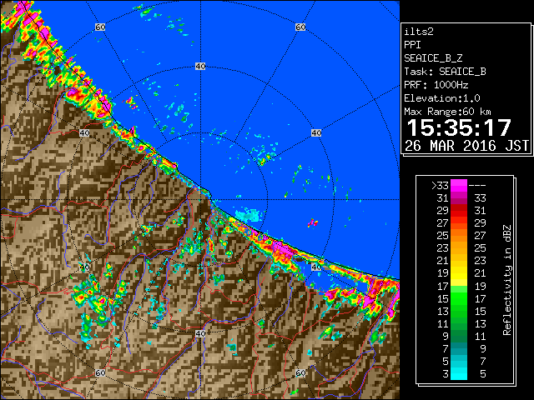
Task: Click the '60' ring label at lower-right
Action: 300,372
